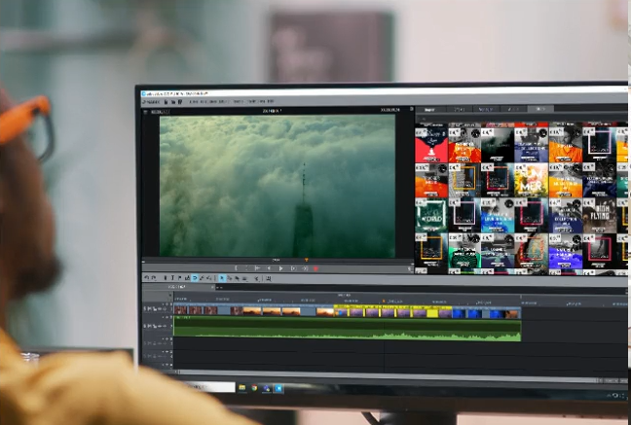This screenshot has height=425, width=631.
Task: Click the delete icon next to redo
Action: click(x=165, y=278)
